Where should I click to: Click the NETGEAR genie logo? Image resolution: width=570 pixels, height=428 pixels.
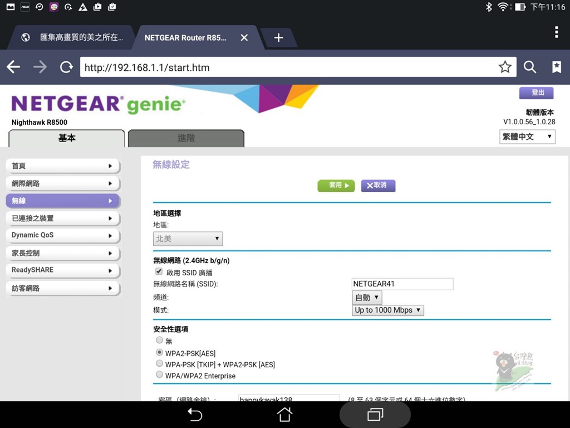[98, 104]
